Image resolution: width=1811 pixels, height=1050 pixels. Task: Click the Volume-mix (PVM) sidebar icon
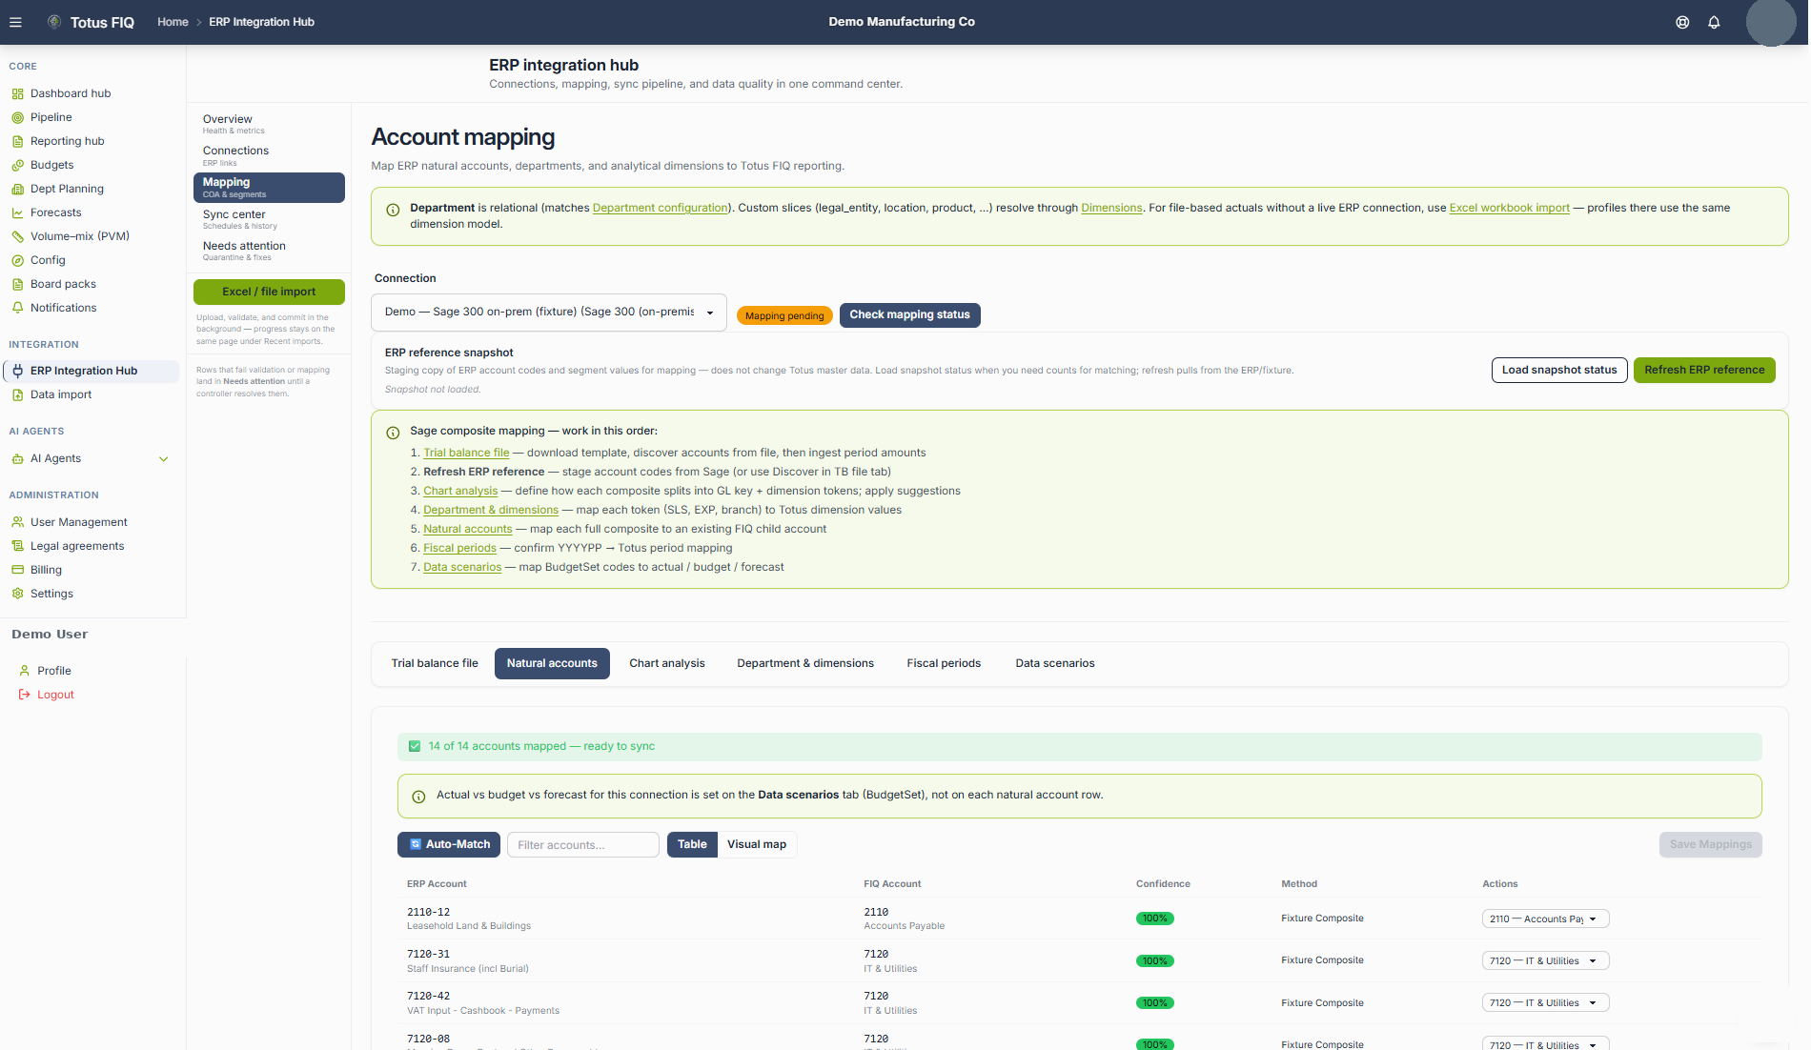click(x=17, y=236)
